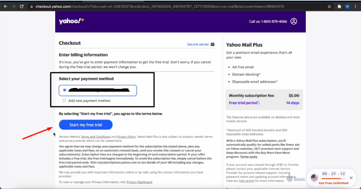361x189 pixels.
Task: Click the Checkout heading
Action: click(x=70, y=43)
